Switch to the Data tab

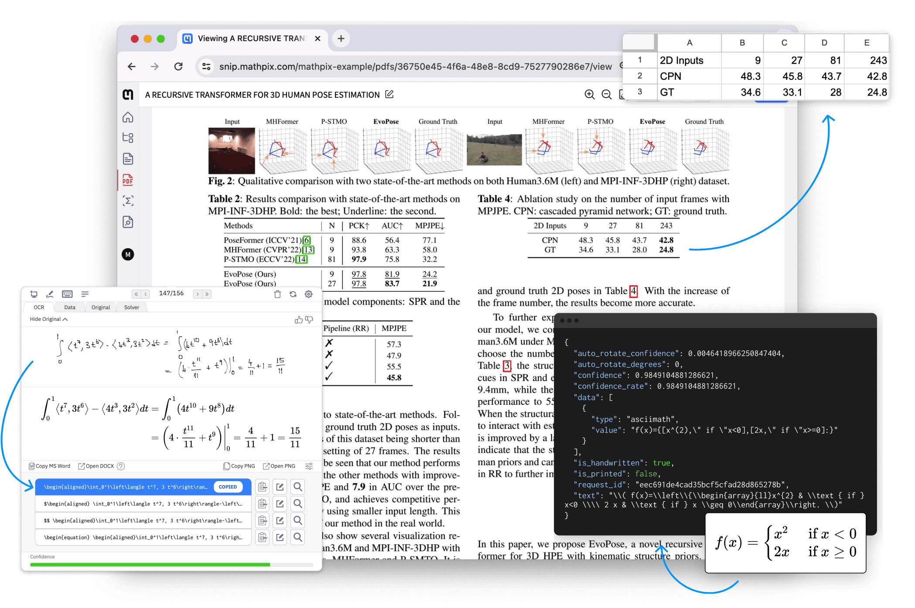[x=70, y=307]
